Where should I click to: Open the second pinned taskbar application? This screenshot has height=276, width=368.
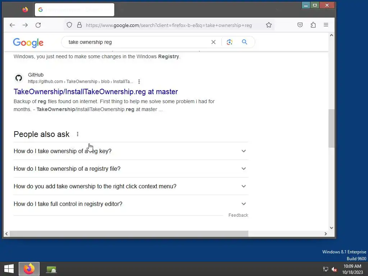[x=51, y=269]
